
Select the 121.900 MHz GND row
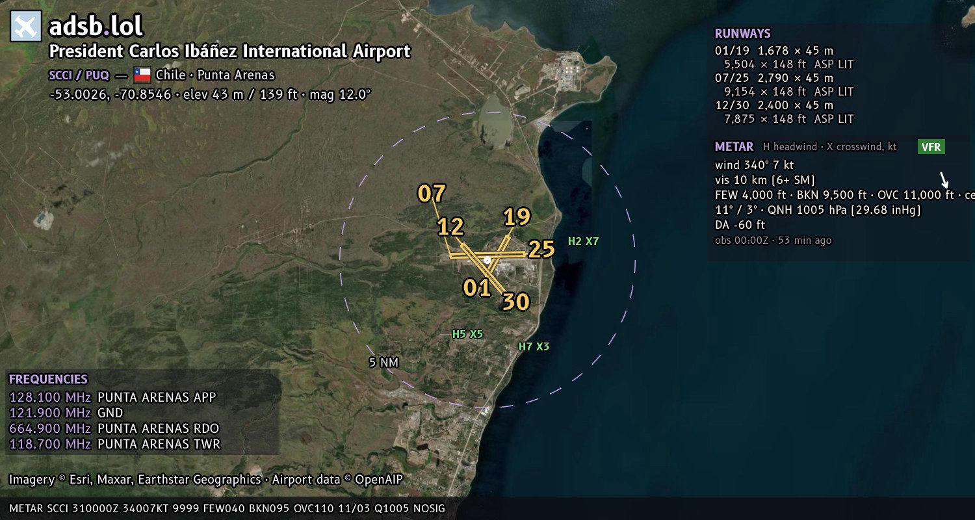[66, 413]
